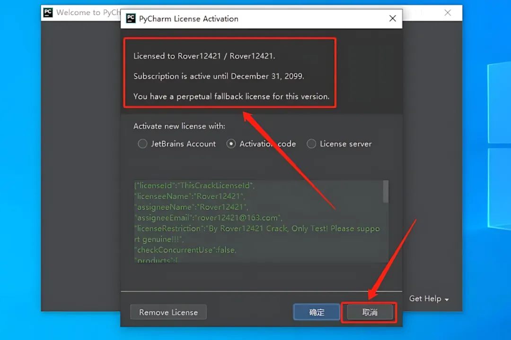This screenshot has height=340, width=511.
Task: Click the PyCharm icon in License Activation title
Action: pos(131,18)
